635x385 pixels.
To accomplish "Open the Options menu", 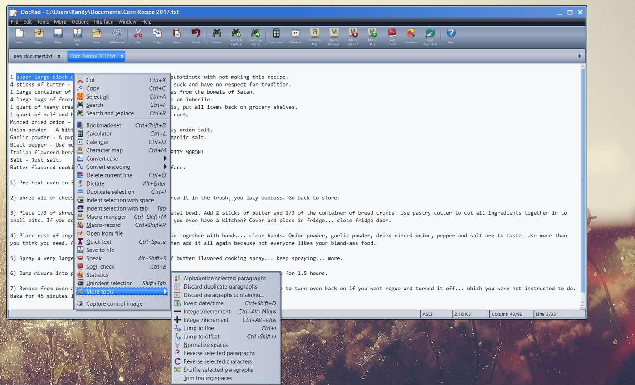I will point(80,22).
